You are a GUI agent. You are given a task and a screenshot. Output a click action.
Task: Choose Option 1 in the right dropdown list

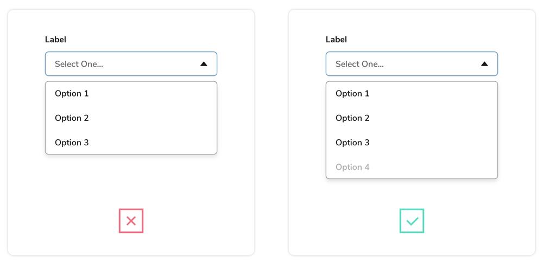pos(352,94)
